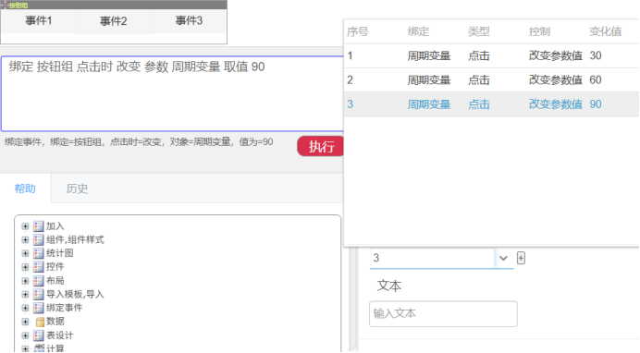The width and height of the screenshot is (640, 353).
Task: Select the 数据 tree item label
Action: (x=55, y=322)
